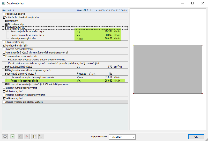Close the Detaily návrhu window
Image resolution: width=208 pixels, height=141 pixels.
click(x=203, y=3)
